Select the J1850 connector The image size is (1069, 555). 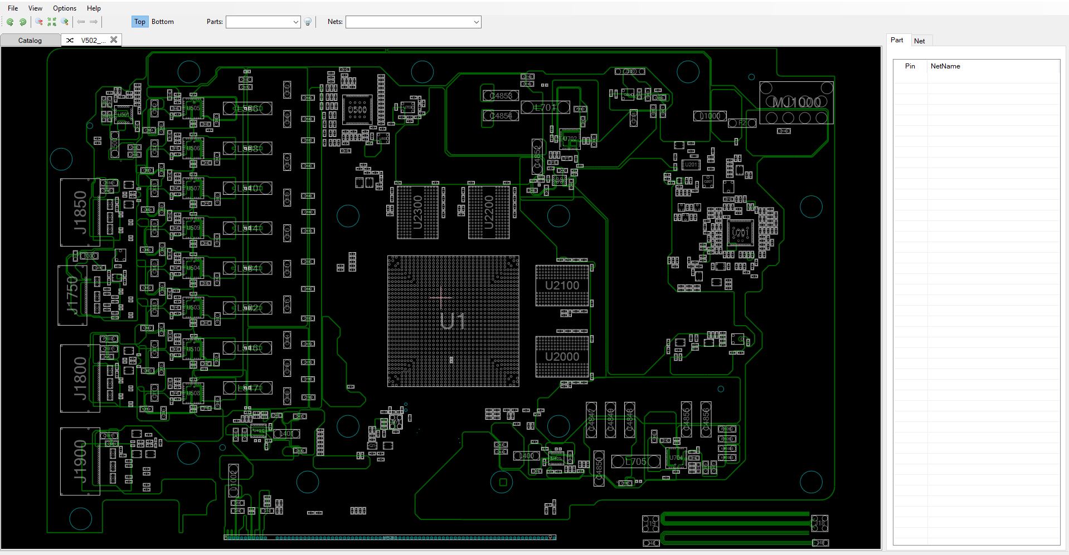[x=80, y=212]
